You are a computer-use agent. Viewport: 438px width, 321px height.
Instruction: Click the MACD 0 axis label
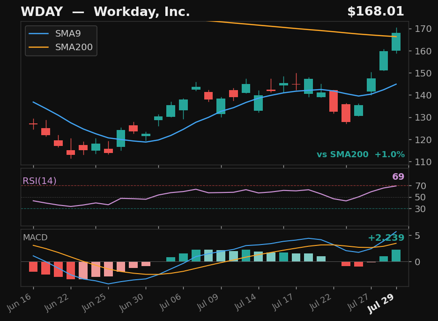[417, 262]
